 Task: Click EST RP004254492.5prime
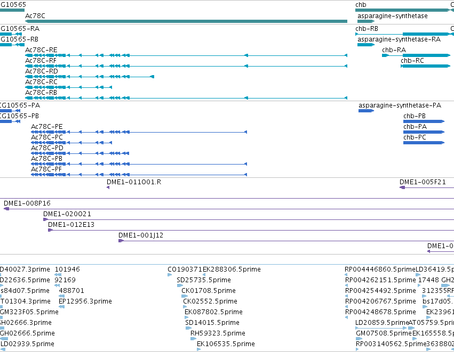(x=347, y=296)
